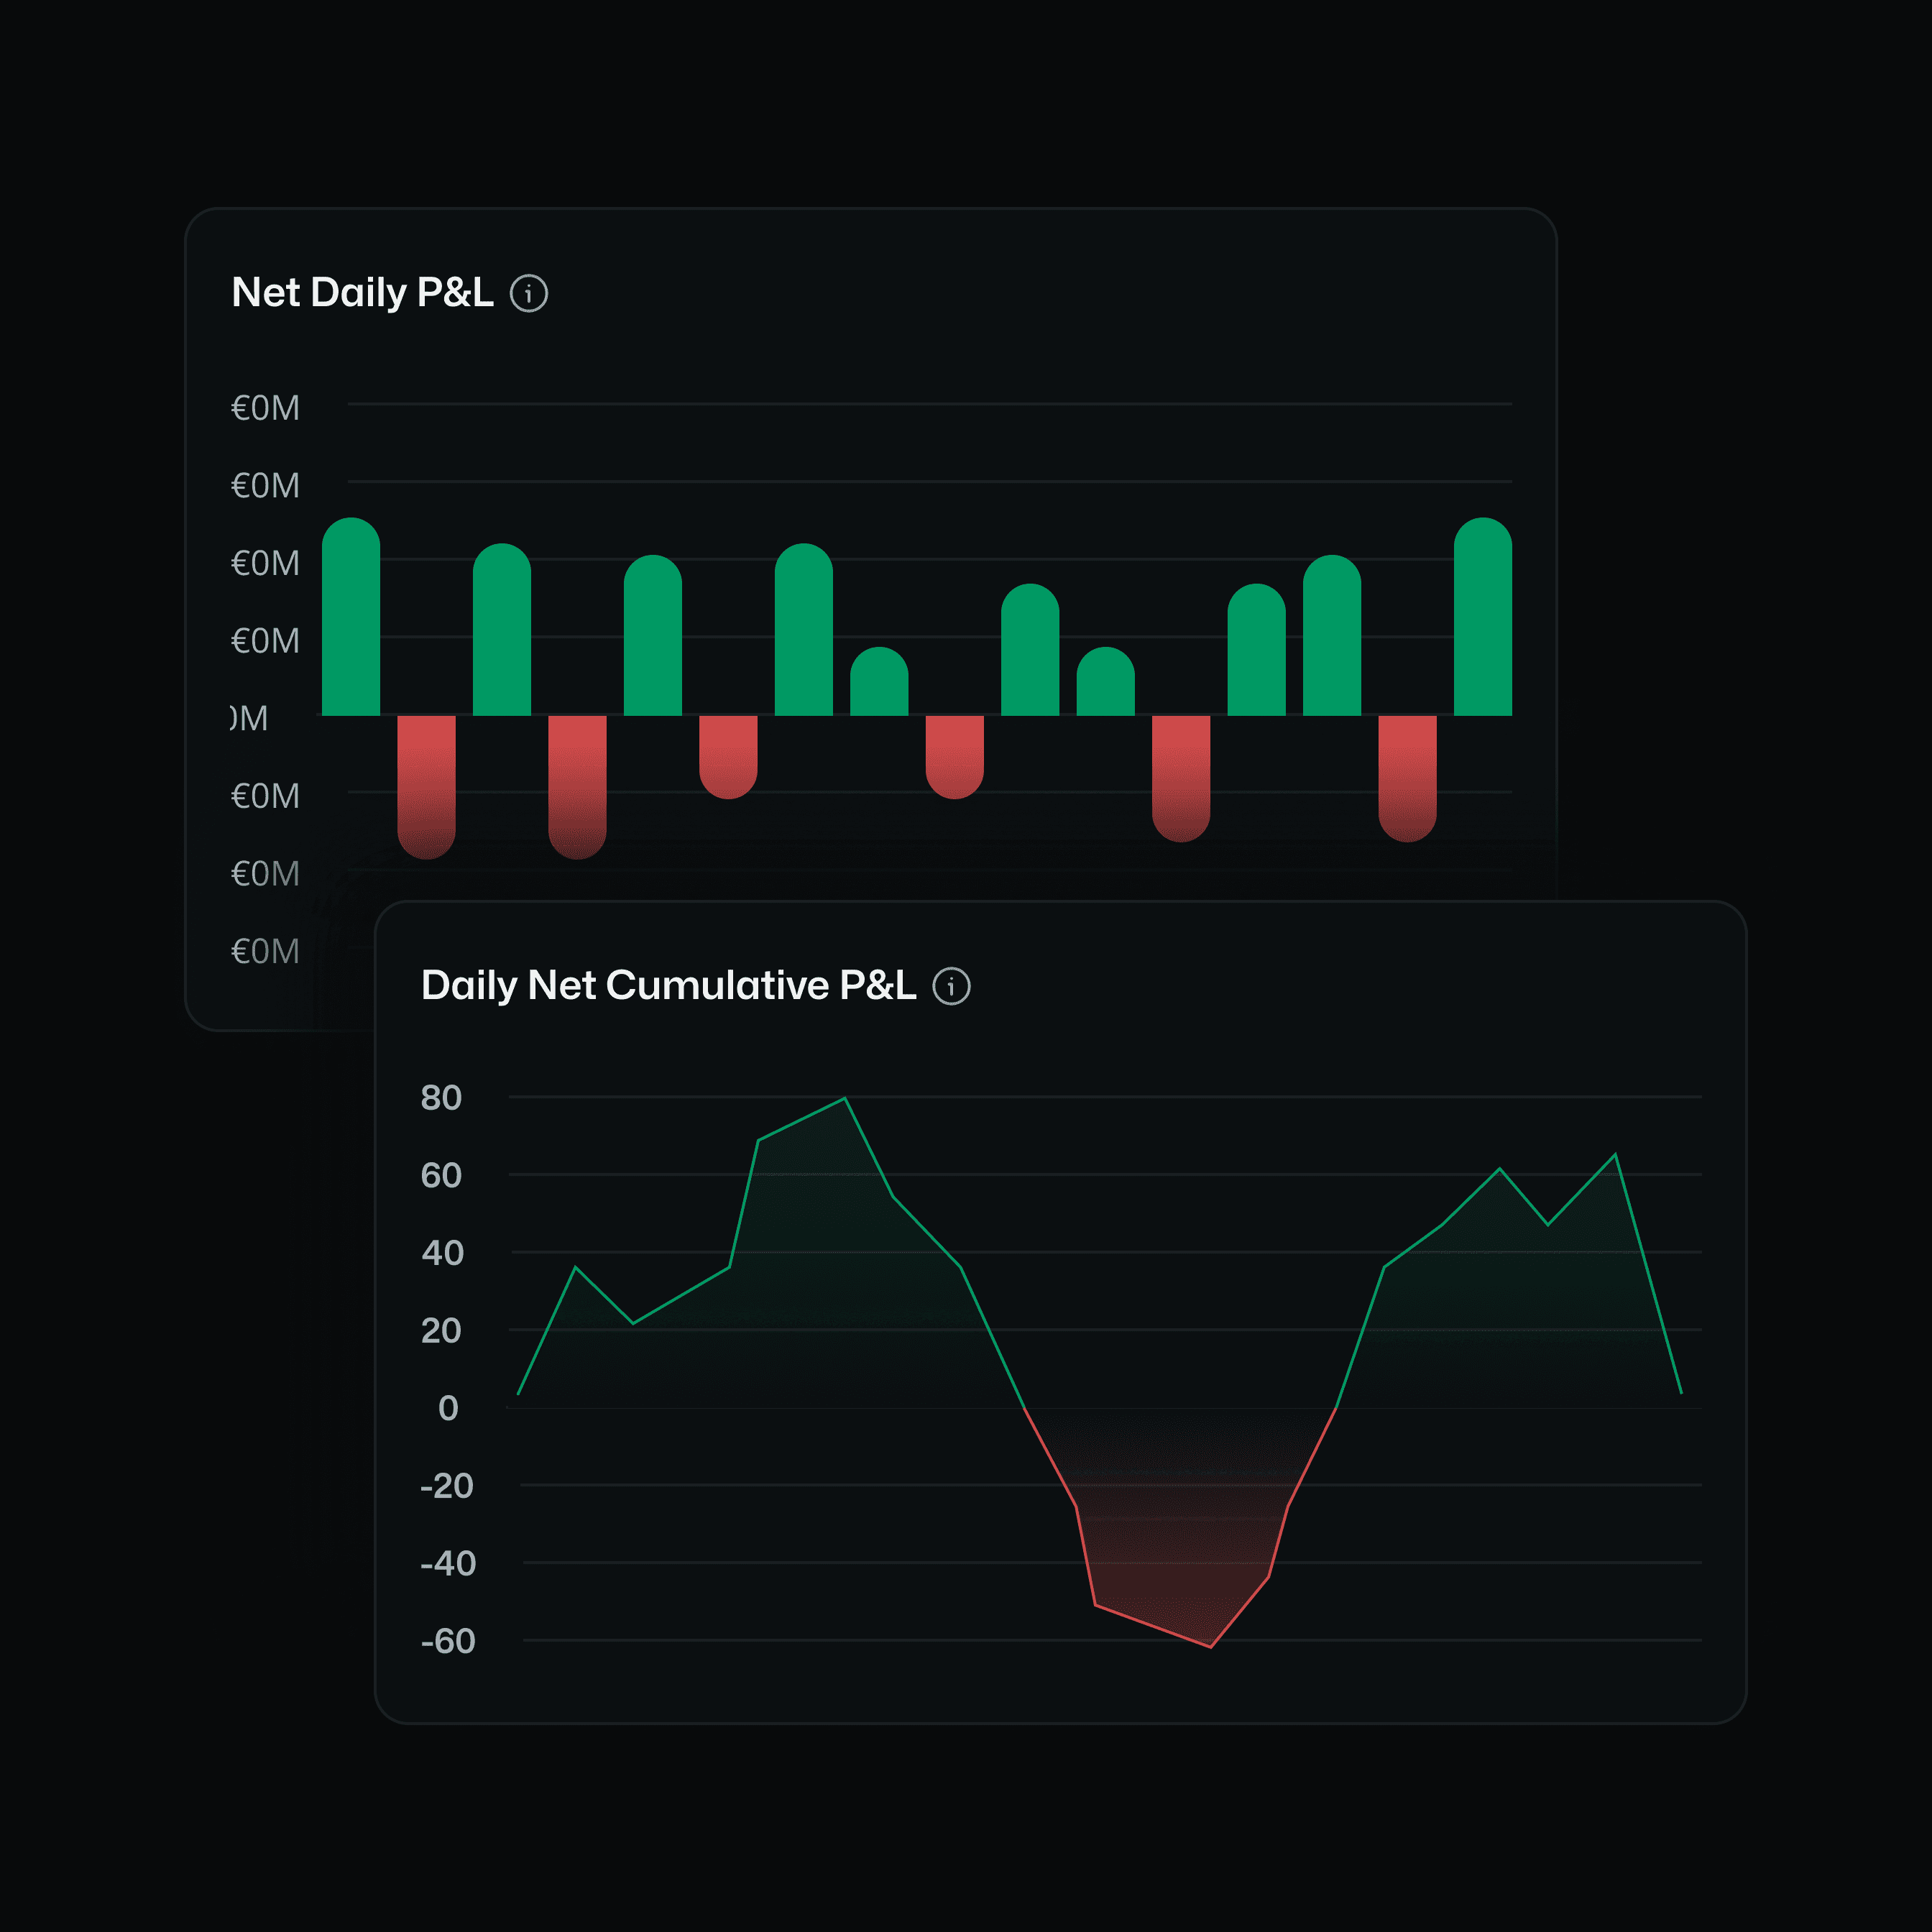Click the Net Daily P&L title
This screenshot has height=1932, width=1932.
pyautogui.click(x=362, y=293)
